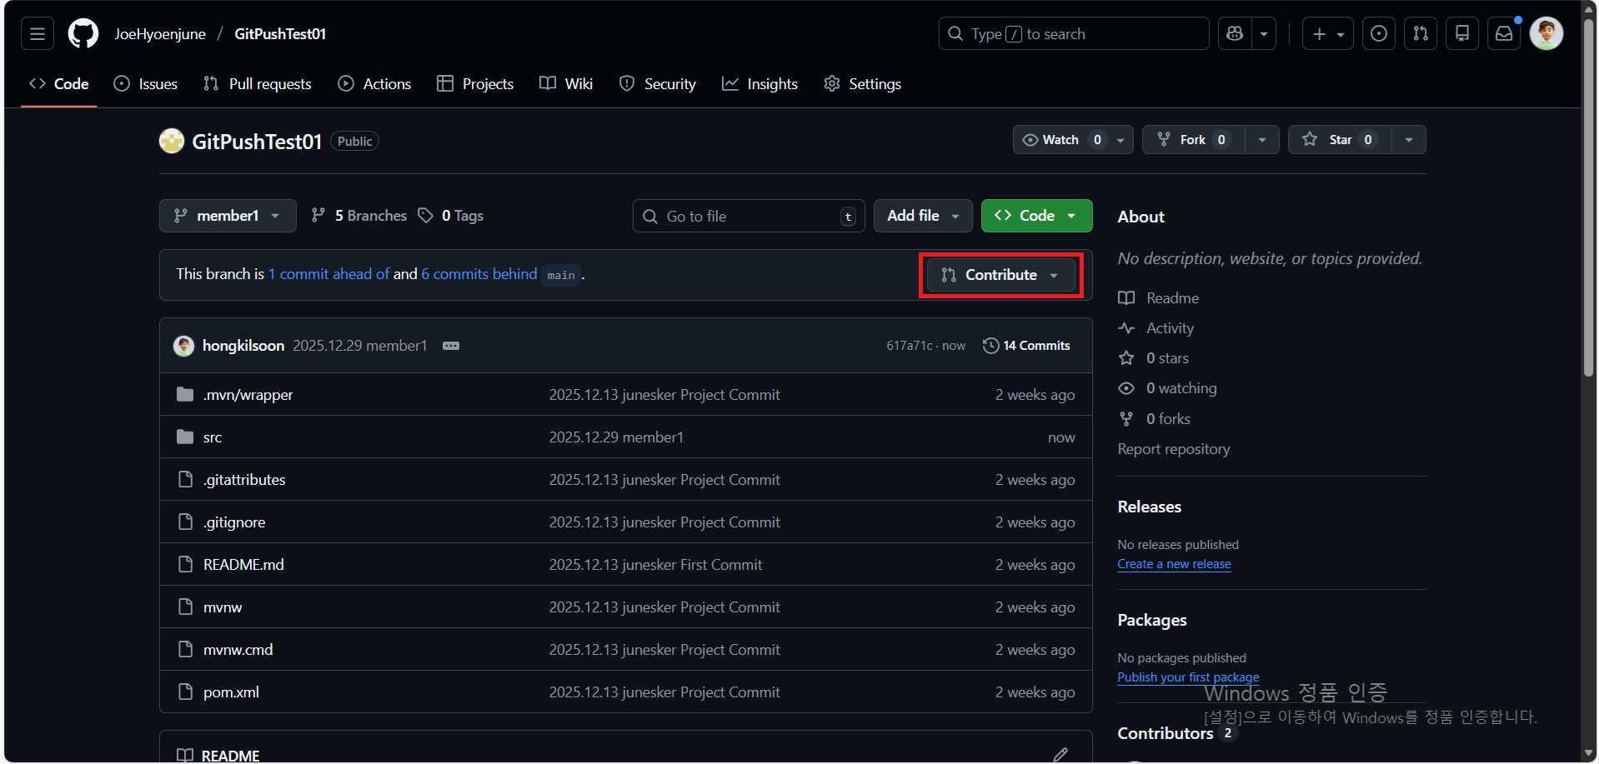
Task: Open the Insights tab
Action: click(x=760, y=84)
